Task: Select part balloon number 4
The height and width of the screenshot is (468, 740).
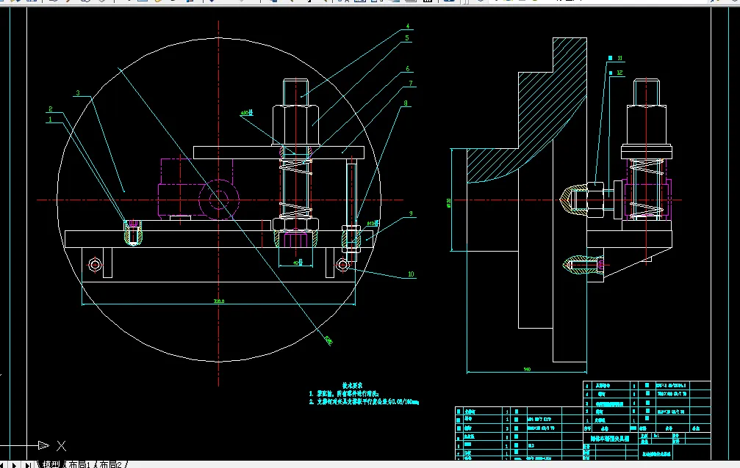Action: (x=408, y=26)
